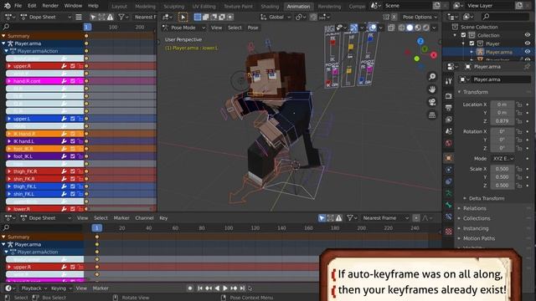This screenshot has height=301, width=536.
Task: Toggle viewport gizmos display
Action: (353, 28)
